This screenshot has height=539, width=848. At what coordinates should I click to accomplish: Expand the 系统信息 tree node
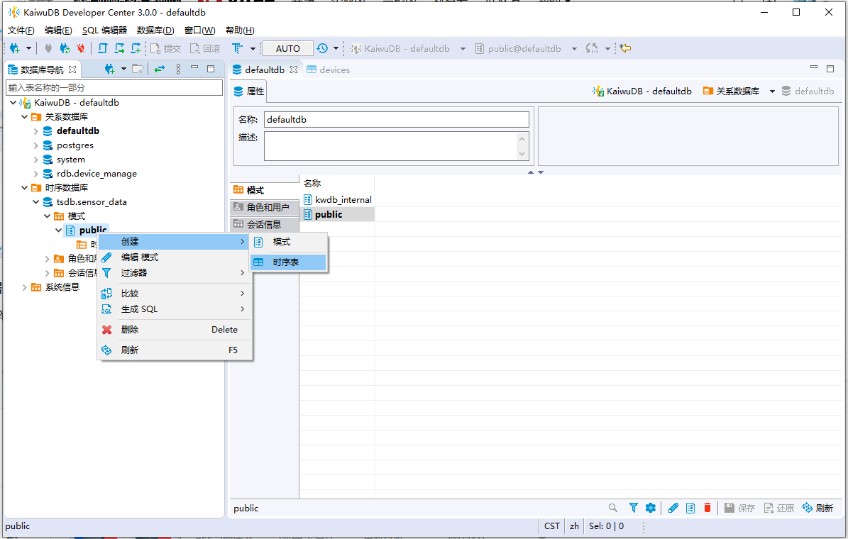pyautogui.click(x=24, y=287)
